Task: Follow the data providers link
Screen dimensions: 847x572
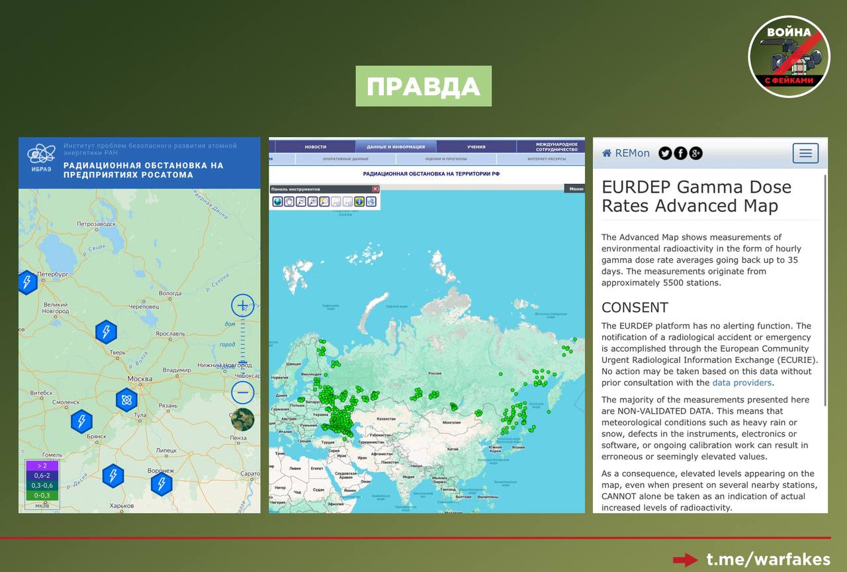Action: point(741,383)
